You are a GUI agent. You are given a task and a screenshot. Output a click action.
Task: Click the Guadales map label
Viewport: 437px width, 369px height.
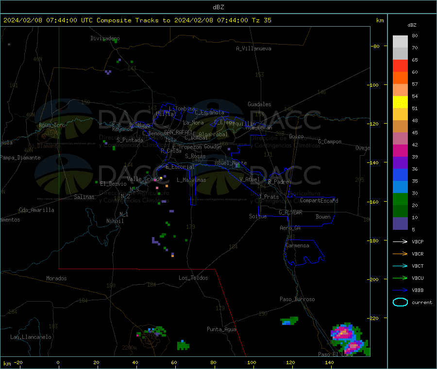259,104
